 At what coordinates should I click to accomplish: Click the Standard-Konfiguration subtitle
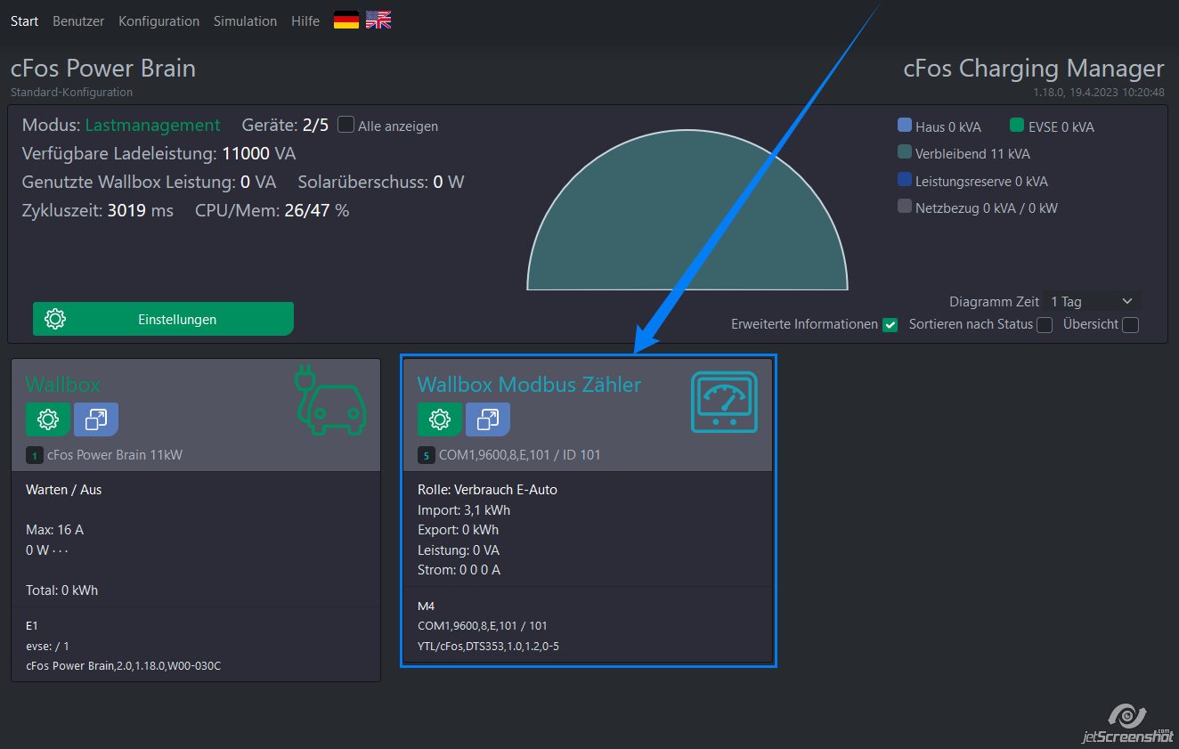[71, 92]
